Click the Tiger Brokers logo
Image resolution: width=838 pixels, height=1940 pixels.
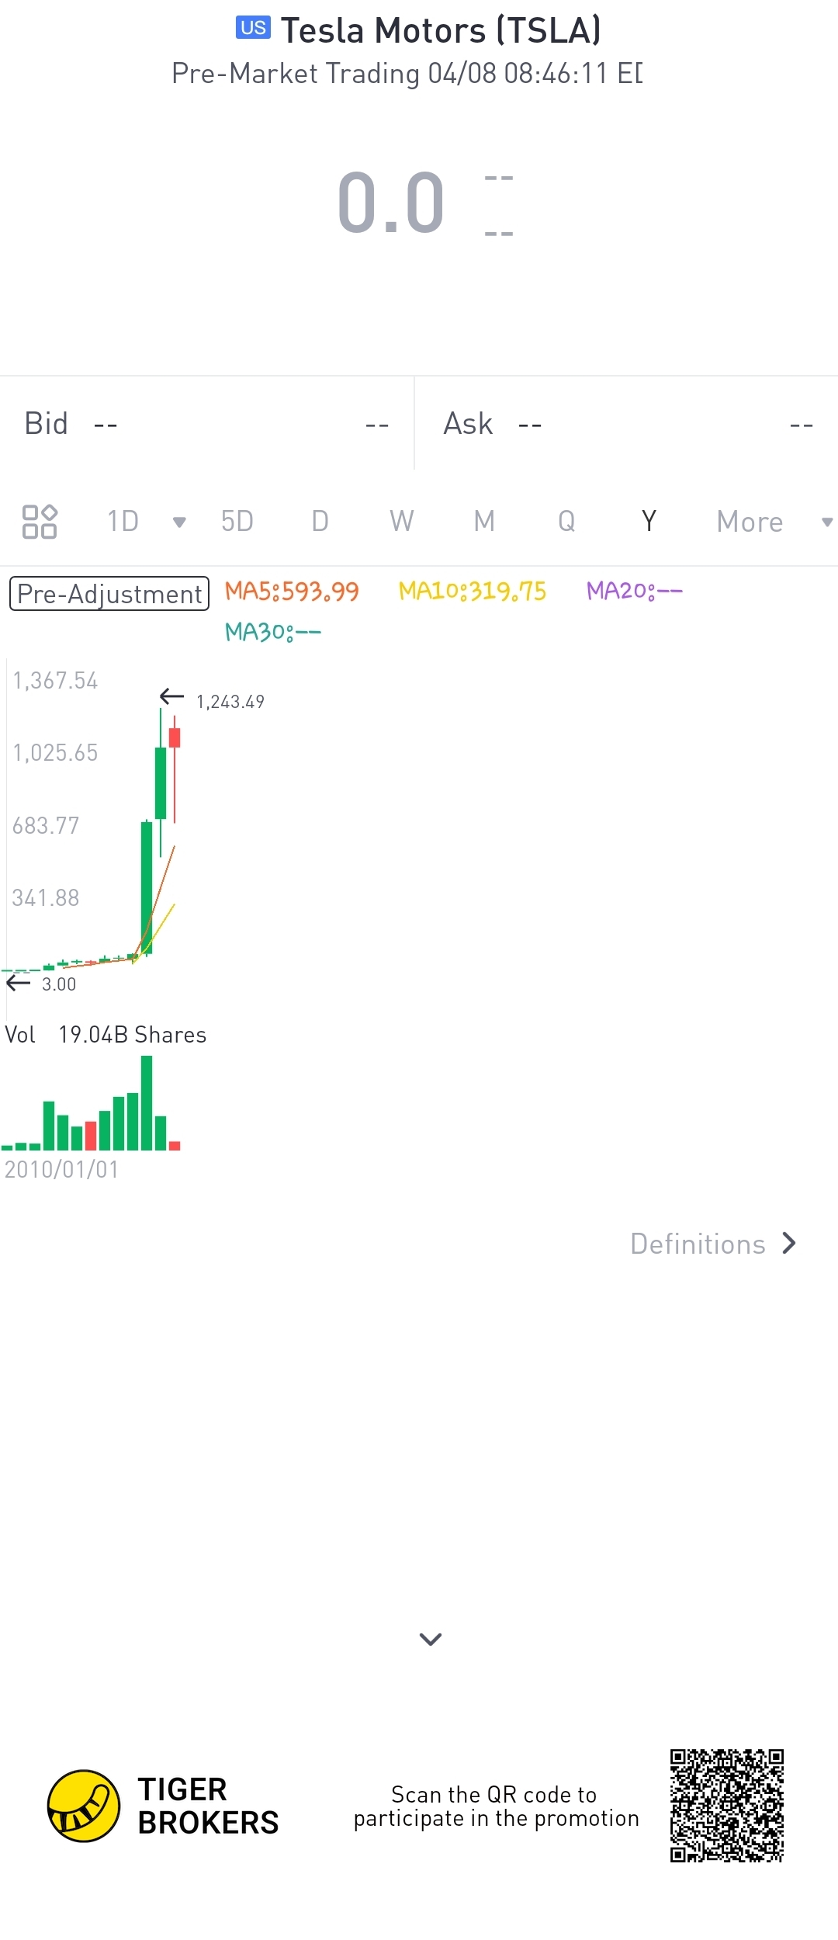[x=84, y=1806]
